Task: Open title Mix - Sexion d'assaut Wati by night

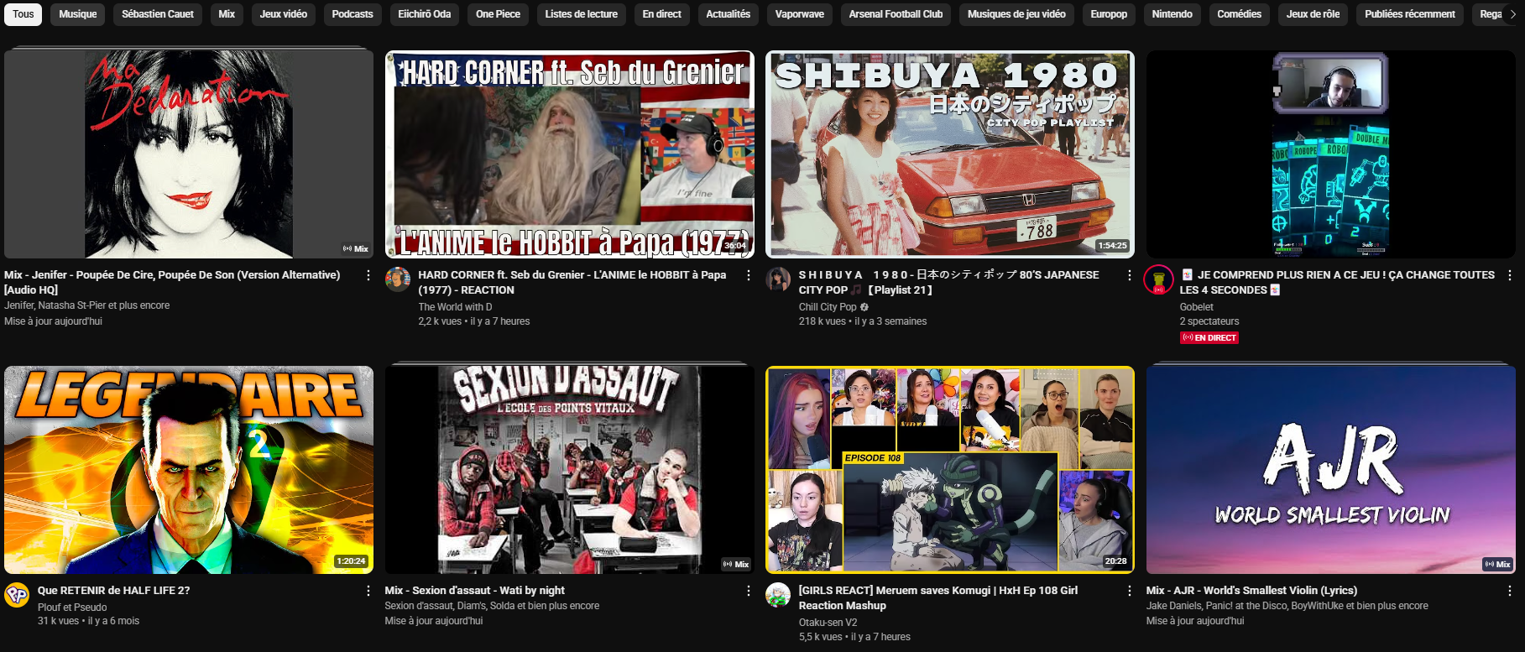Action: (474, 590)
